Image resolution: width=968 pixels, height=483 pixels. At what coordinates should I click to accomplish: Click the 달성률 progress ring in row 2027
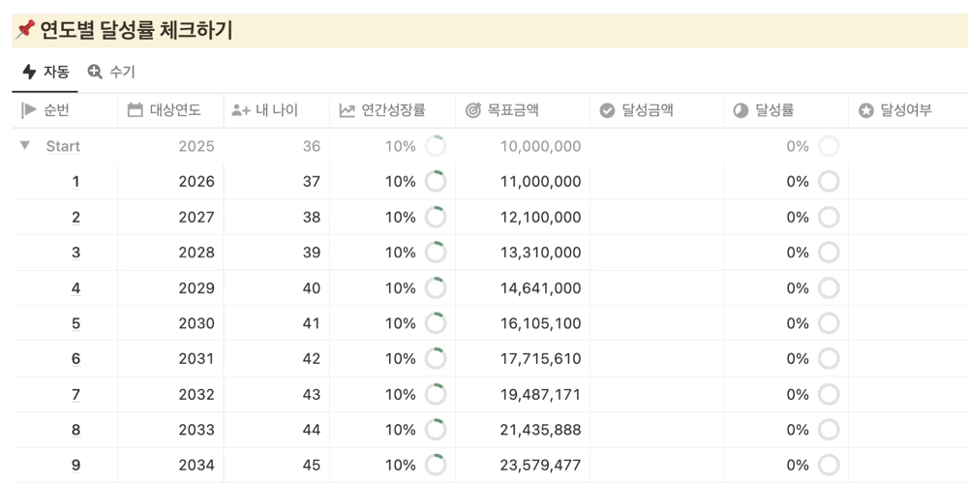829,218
